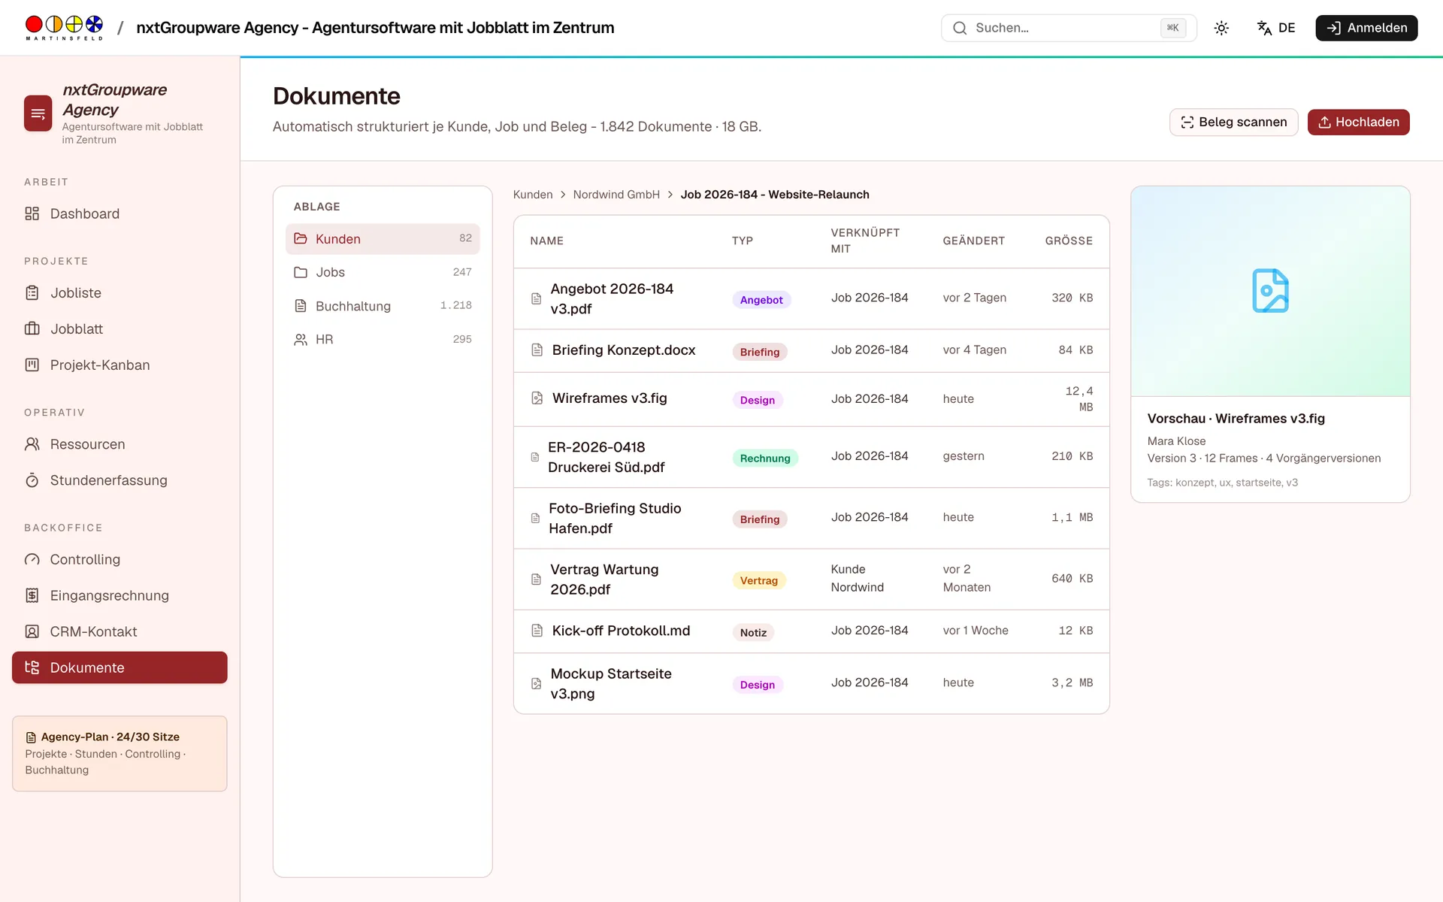This screenshot has width=1443, height=902.
Task: Toggle the light/dark theme sun icon
Action: tap(1221, 28)
